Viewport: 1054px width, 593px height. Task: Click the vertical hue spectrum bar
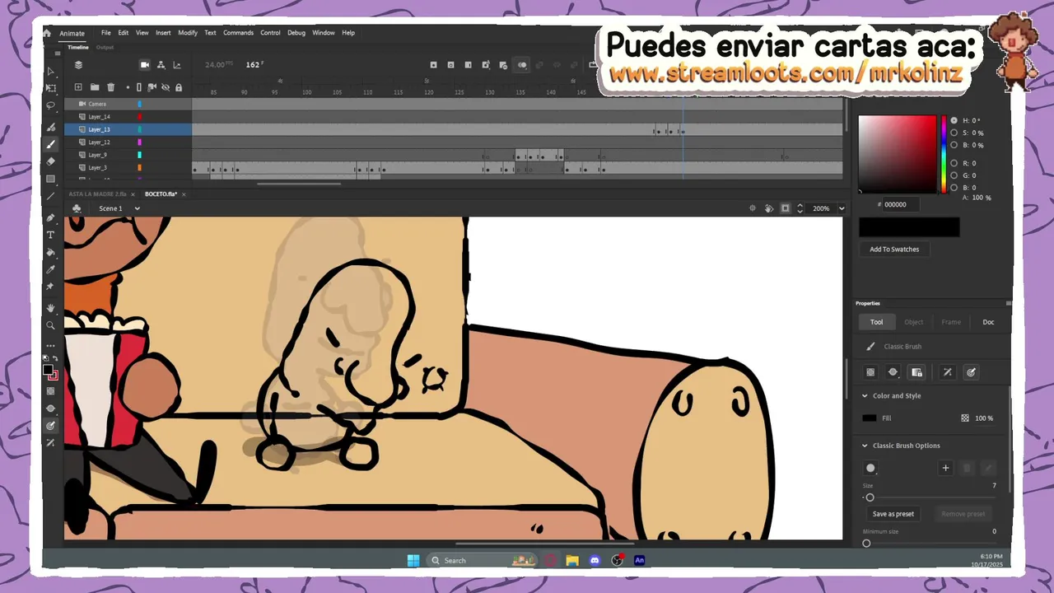click(x=944, y=153)
